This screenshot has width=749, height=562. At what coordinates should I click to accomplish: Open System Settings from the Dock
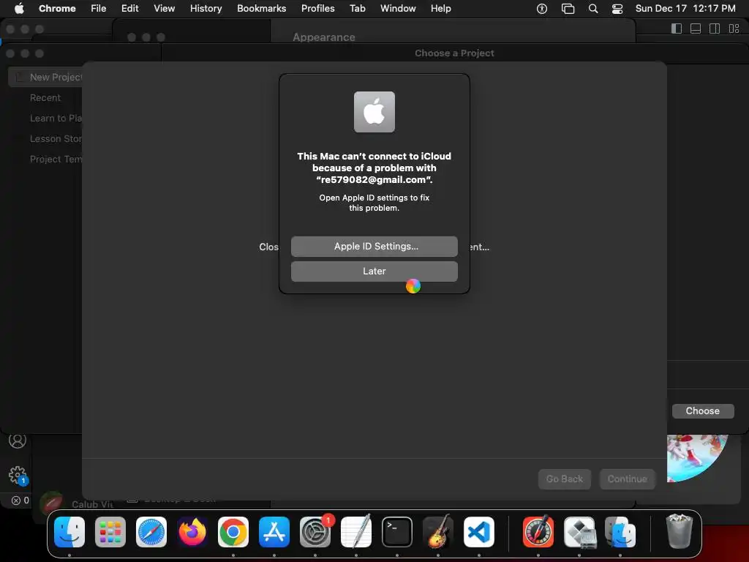point(315,532)
